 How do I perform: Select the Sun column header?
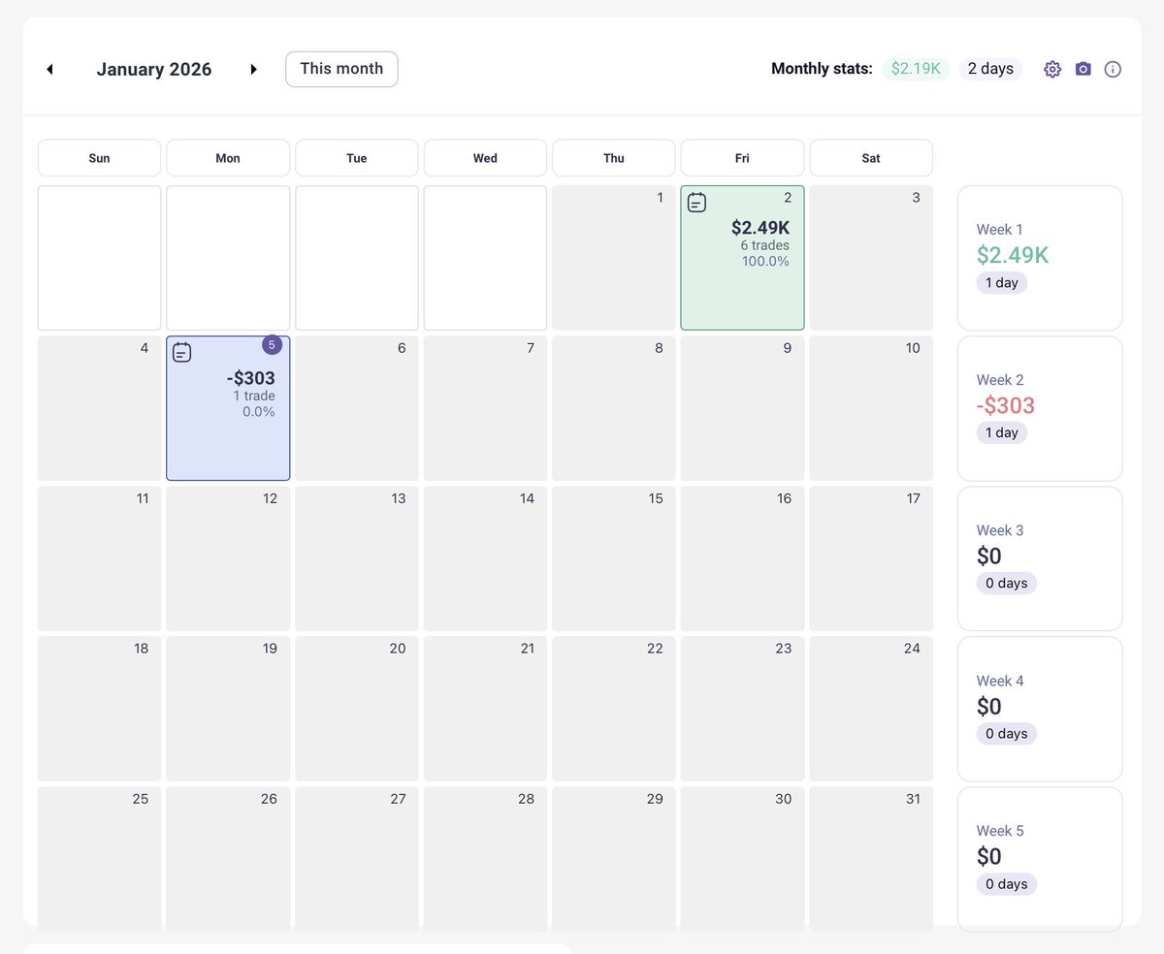tap(99, 158)
